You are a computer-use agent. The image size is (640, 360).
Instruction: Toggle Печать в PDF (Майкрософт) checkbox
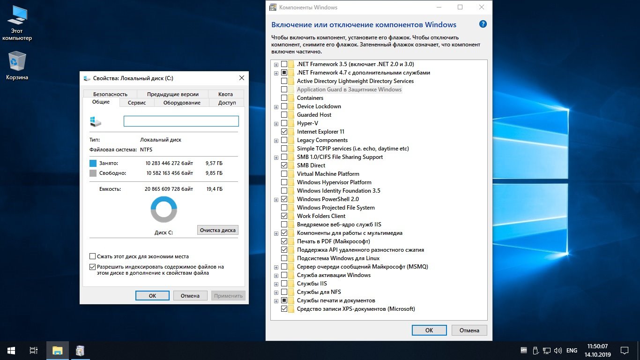point(284,241)
